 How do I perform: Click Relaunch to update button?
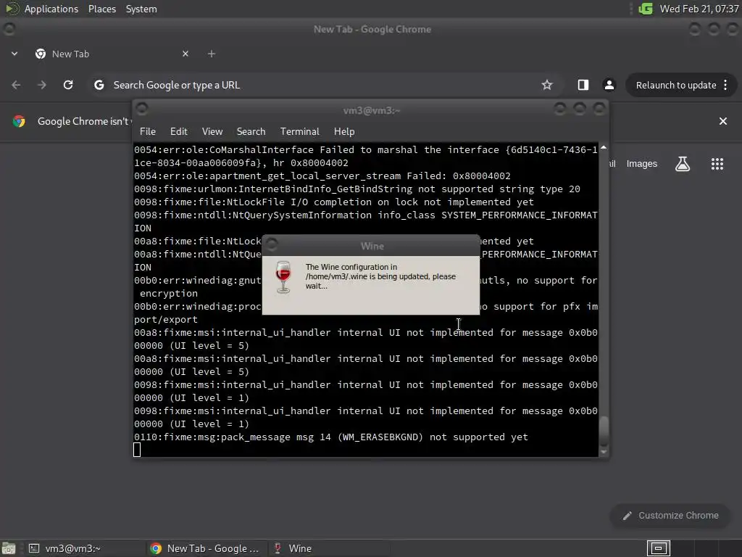676,86
